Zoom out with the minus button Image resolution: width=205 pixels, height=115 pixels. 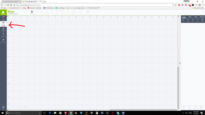16,107
